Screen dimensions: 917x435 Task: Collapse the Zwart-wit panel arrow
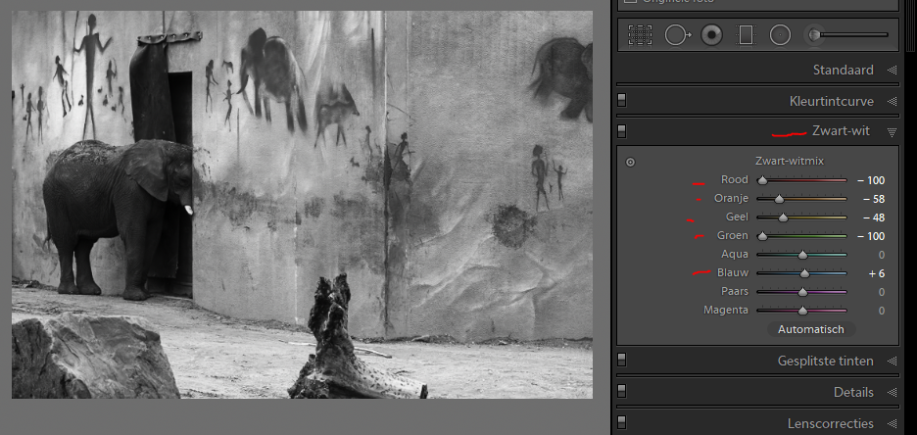point(892,131)
